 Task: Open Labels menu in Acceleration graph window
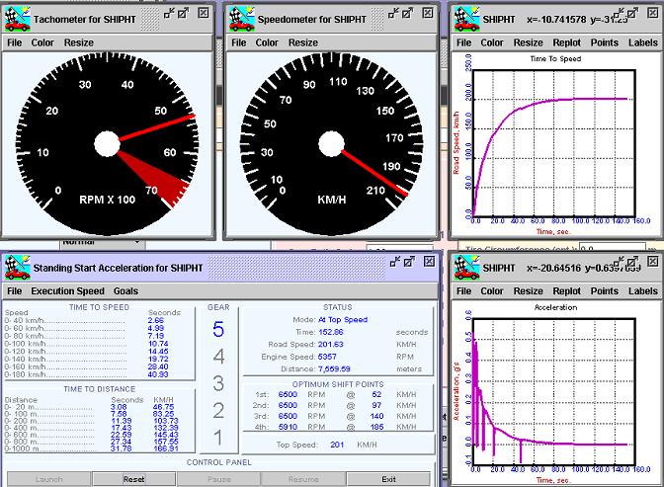[x=643, y=291]
